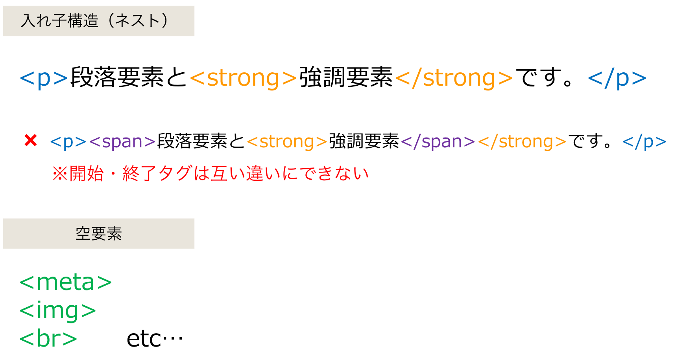The height and width of the screenshot is (356, 676).
Task: Select the green <meta> tag
Action: pyautogui.click(x=66, y=282)
